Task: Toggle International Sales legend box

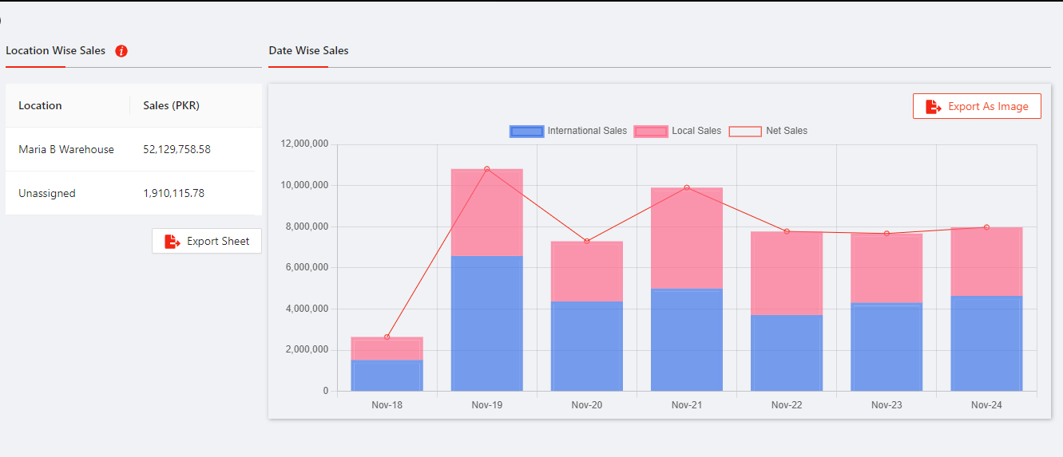Action: coord(526,132)
